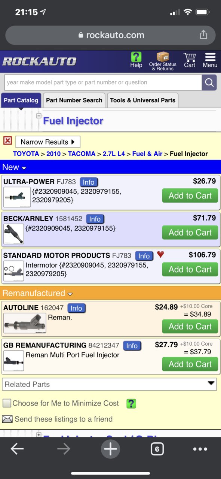Click the magnifying glass search button
Screen dimensions: 221x479
[x=209, y=82]
